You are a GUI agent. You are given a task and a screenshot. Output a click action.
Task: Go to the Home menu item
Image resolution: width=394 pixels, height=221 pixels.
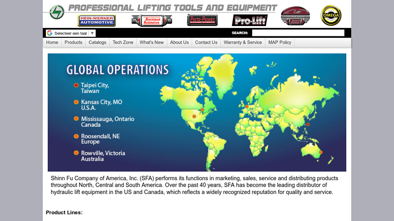tap(52, 42)
